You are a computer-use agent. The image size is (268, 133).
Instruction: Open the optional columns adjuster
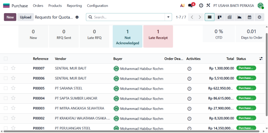[261, 59]
